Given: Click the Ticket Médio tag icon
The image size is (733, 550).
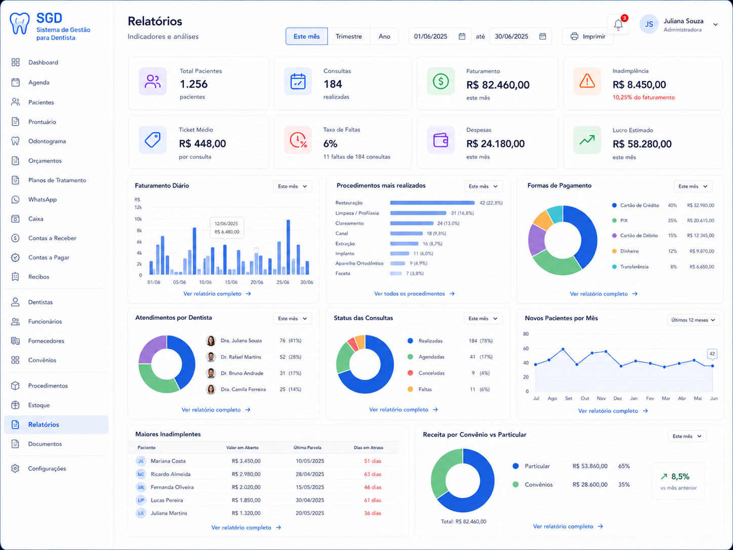Looking at the screenshot, I should [x=152, y=140].
